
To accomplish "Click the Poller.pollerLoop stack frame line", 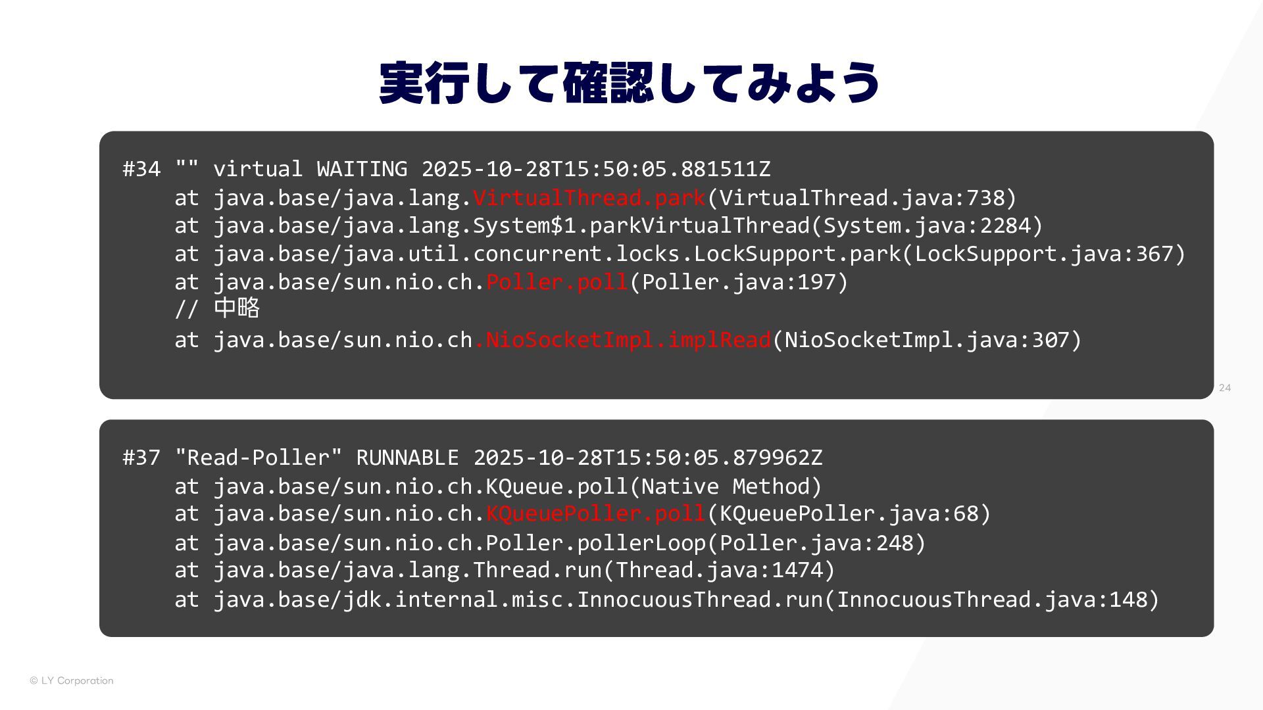I will [x=550, y=543].
